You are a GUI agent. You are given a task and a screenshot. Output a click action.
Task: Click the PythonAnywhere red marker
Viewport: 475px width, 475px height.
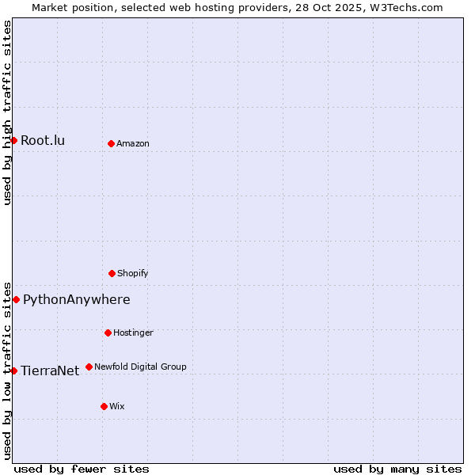click(16, 299)
